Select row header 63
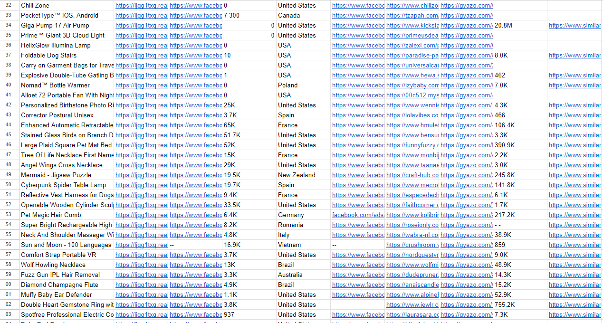 [9, 315]
